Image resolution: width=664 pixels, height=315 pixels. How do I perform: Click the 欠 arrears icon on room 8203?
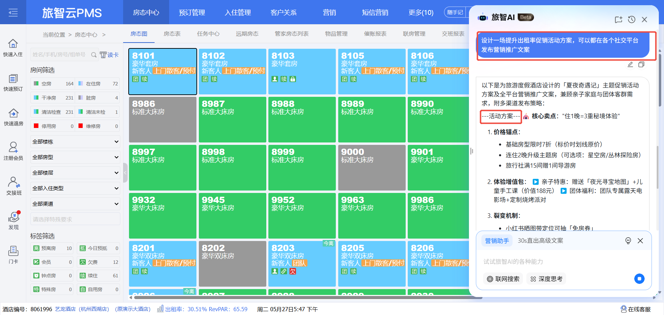(x=293, y=271)
